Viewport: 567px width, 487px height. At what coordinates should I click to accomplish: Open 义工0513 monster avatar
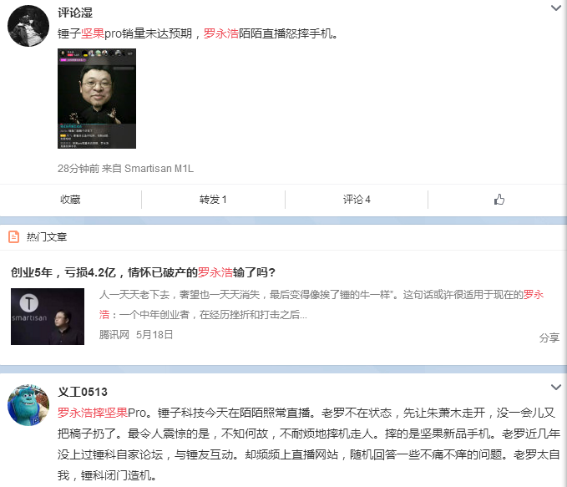(28, 405)
